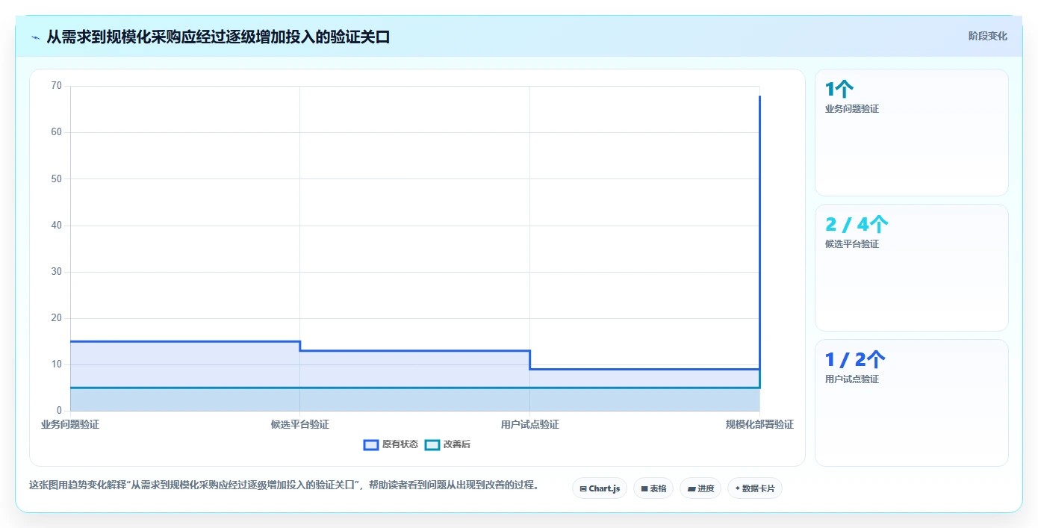Open the 用户试点验证 data card
Viewport: 1038px width, 528px height.
click(911, 403)
